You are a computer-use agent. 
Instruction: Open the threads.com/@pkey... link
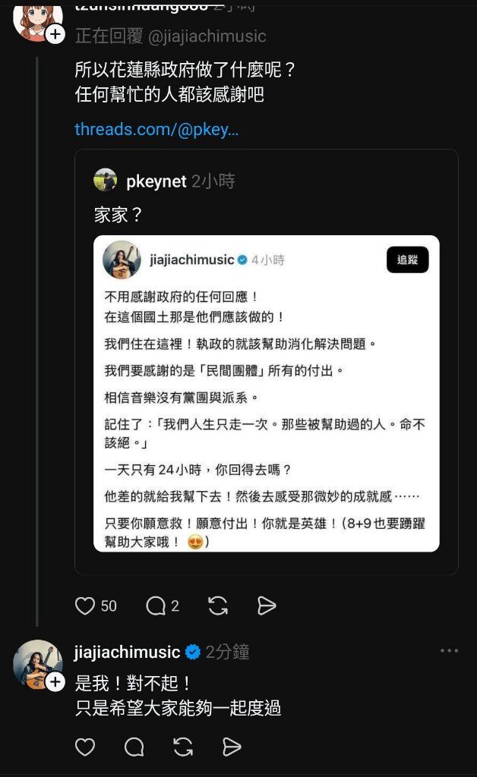click(x=156, y=129)
